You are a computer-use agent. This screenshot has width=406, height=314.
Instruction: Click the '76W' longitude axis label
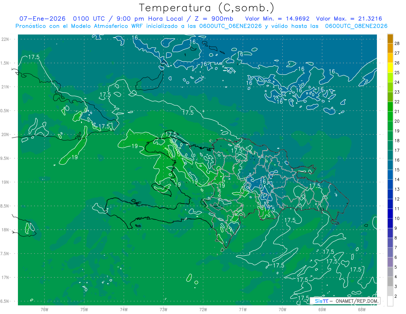point(44,309)
